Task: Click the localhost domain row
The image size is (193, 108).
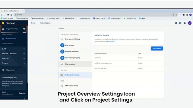Action: 128,58
